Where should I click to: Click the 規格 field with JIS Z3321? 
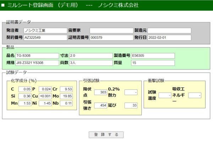[x=37, y=63]
